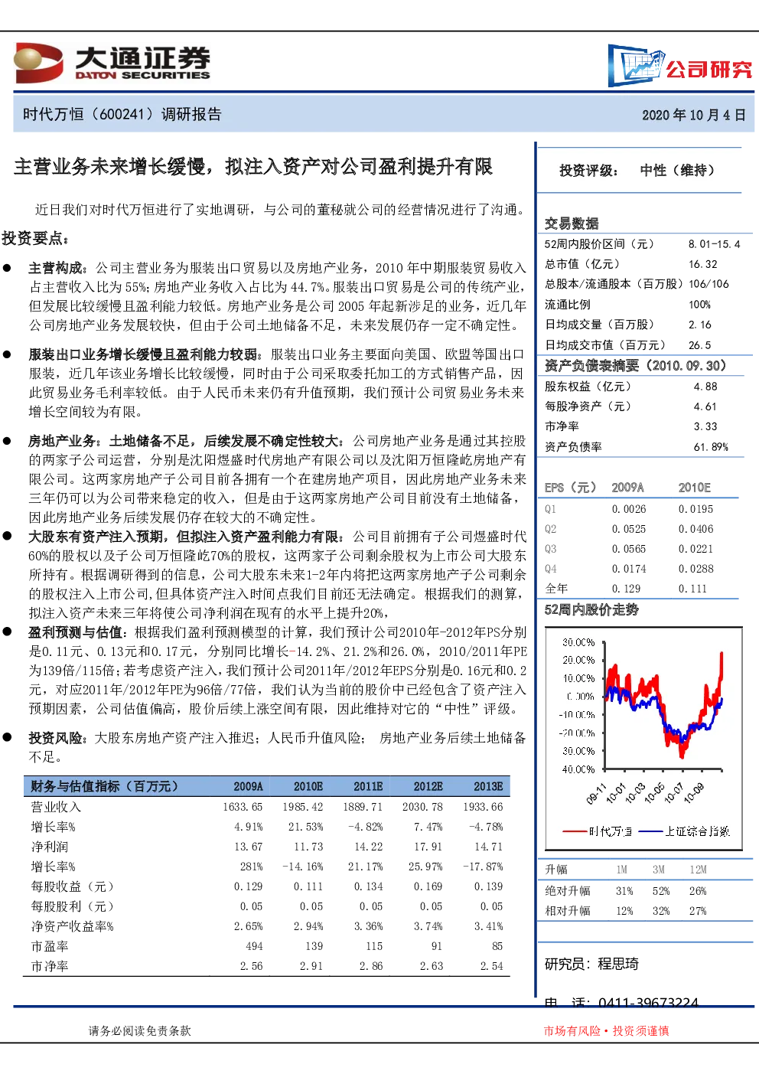
Task: Click the 盈利预测与估值 bullet heading
Action: (x=78, y=632)
